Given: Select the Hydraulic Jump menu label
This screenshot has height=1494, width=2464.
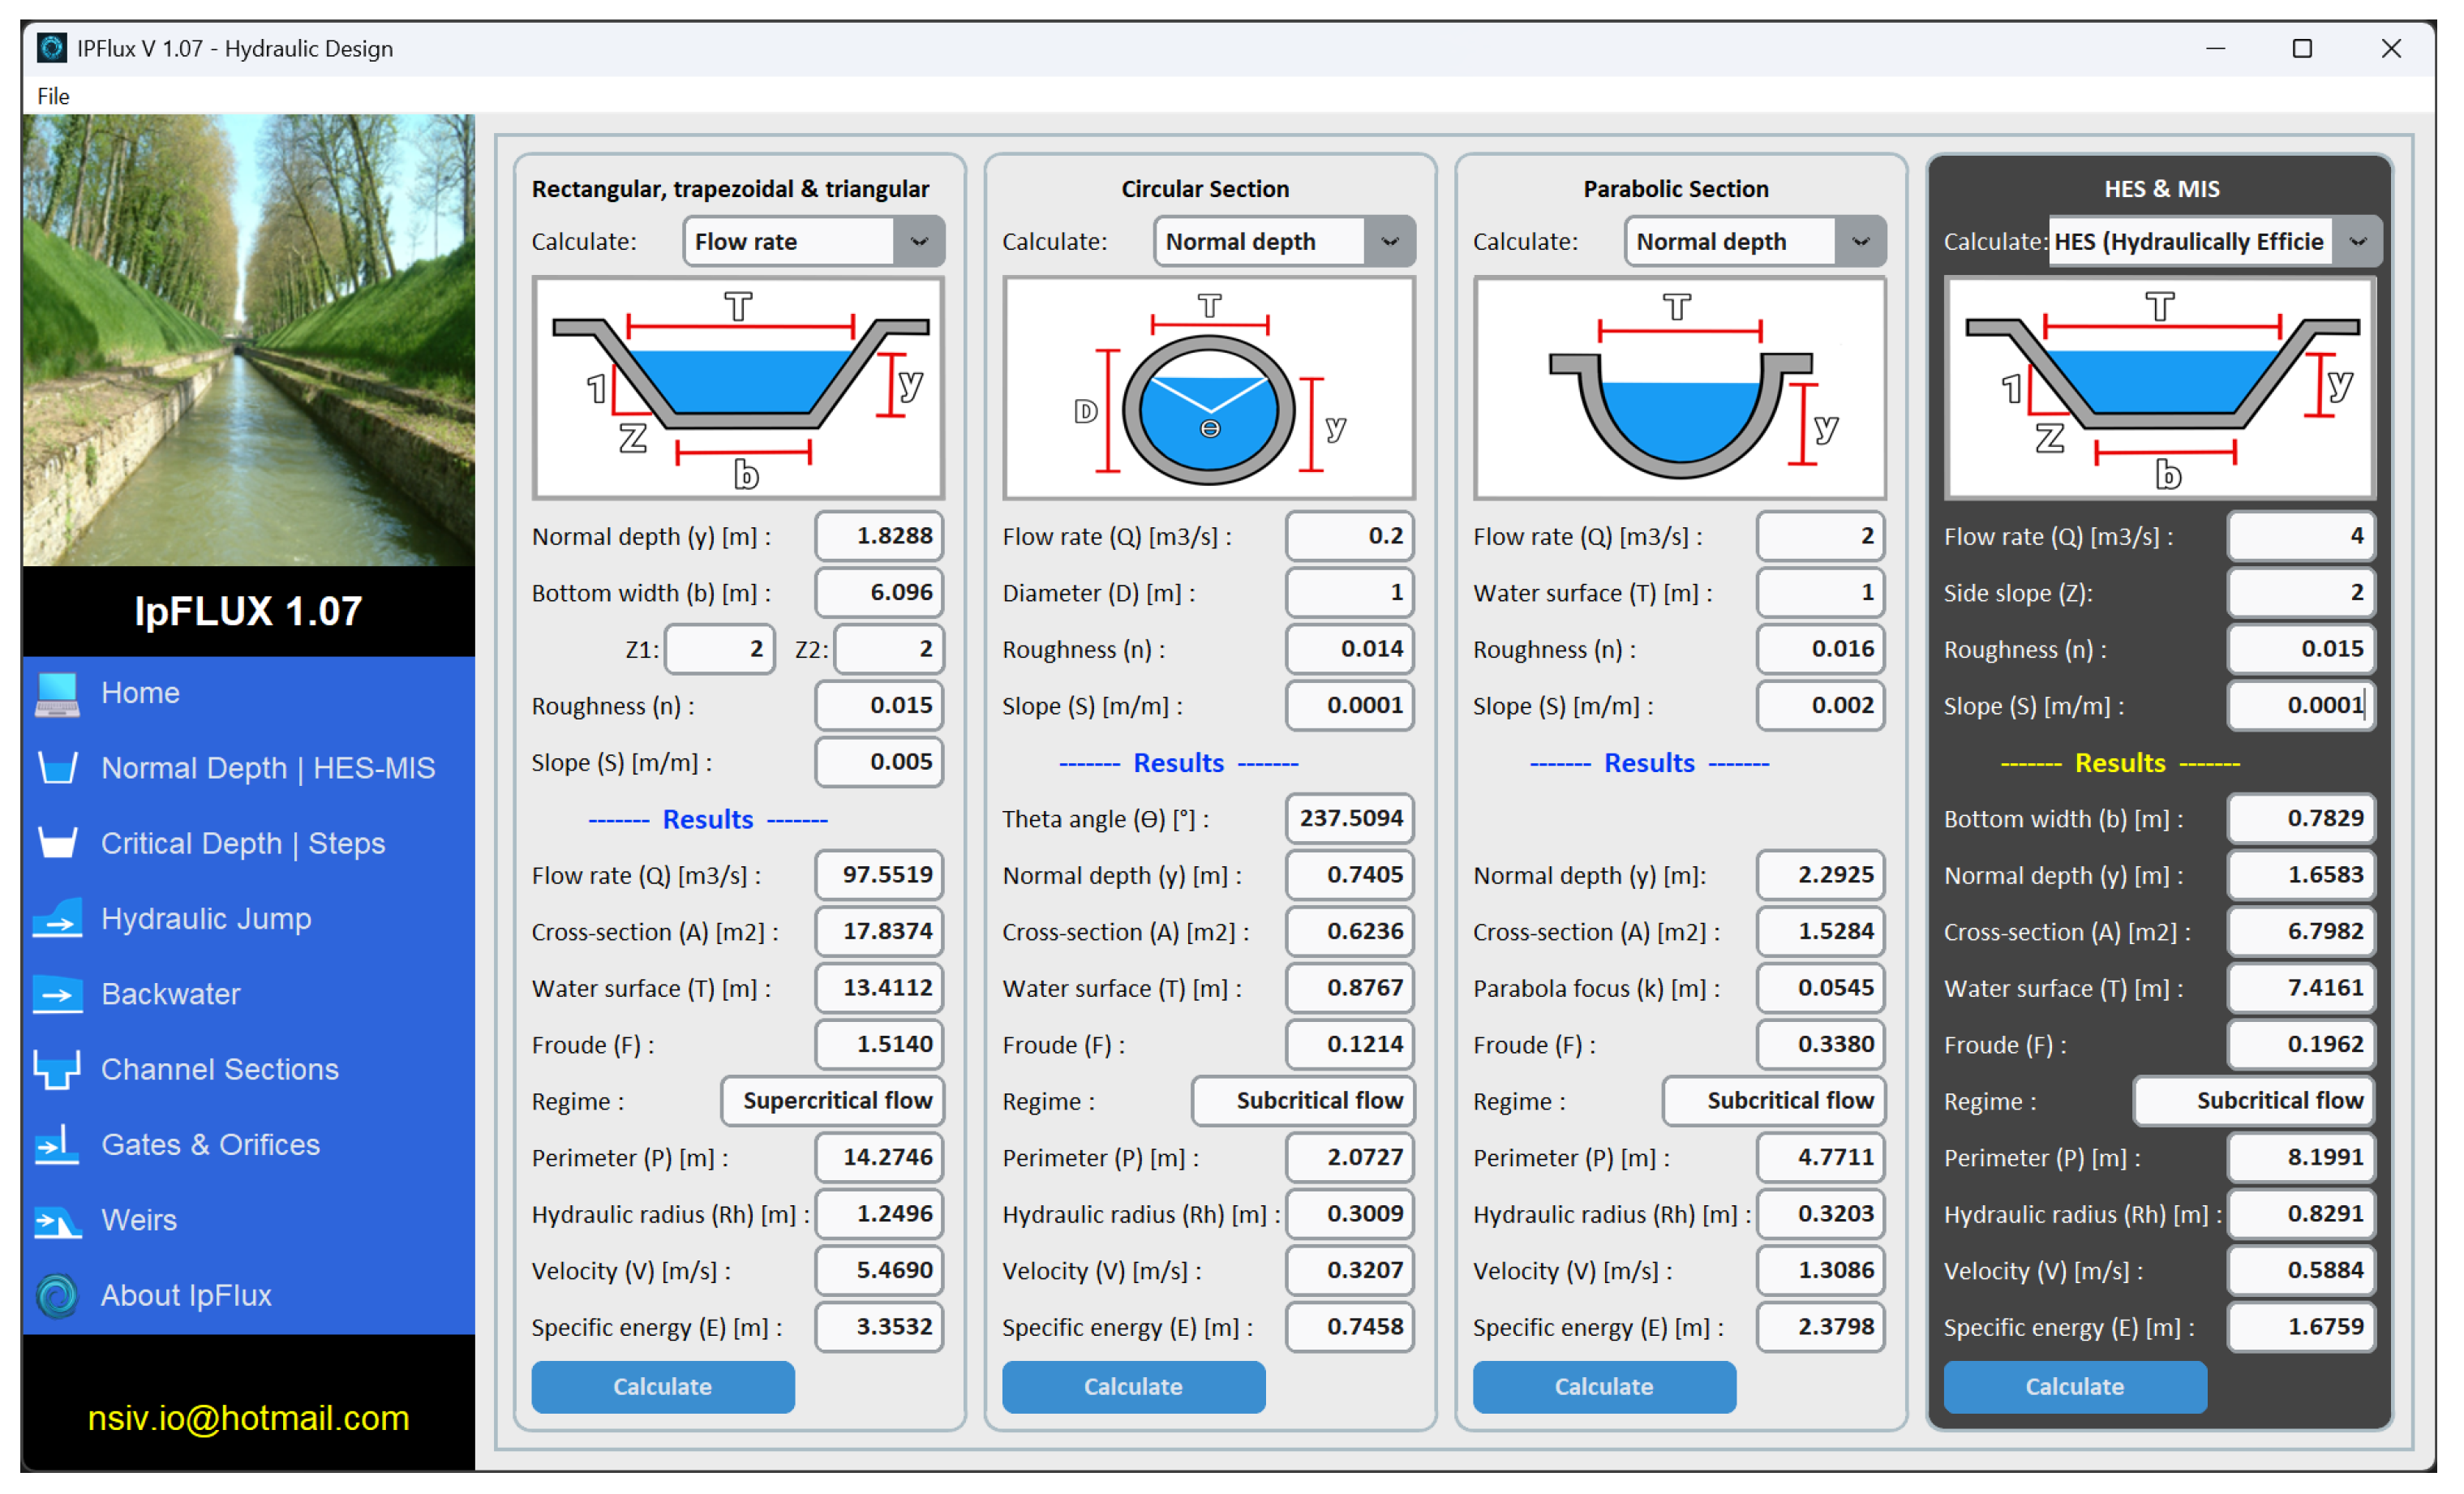Looking at the screenshot, I should tap(206, 919).
